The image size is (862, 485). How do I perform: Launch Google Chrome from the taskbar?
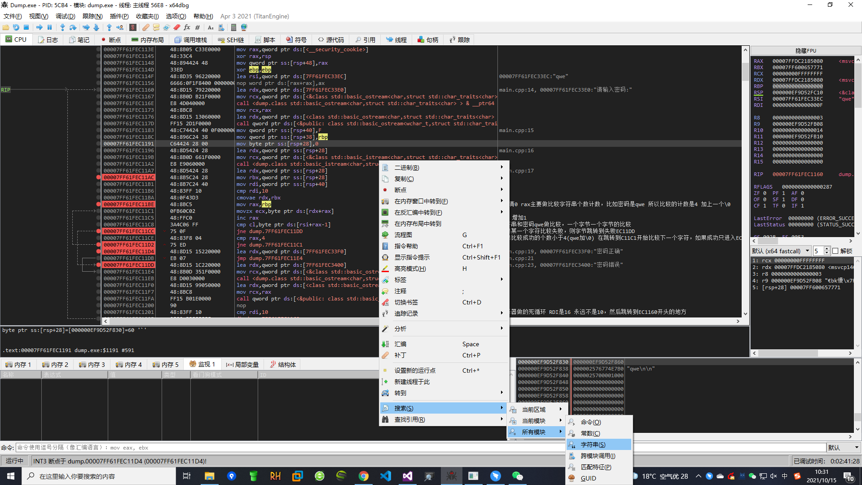(x=364, y=476)
